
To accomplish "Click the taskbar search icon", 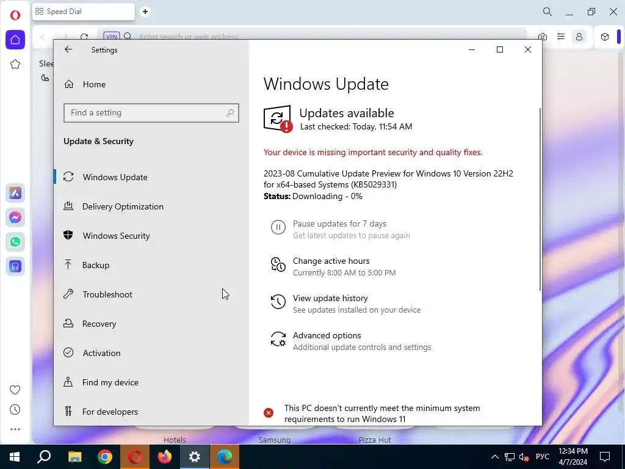I will (x=44, y=457).
